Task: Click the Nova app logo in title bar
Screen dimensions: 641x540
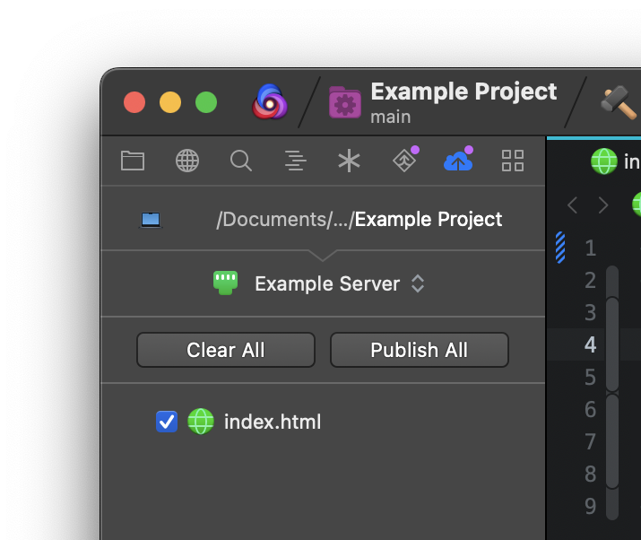Action: [270, 102]
